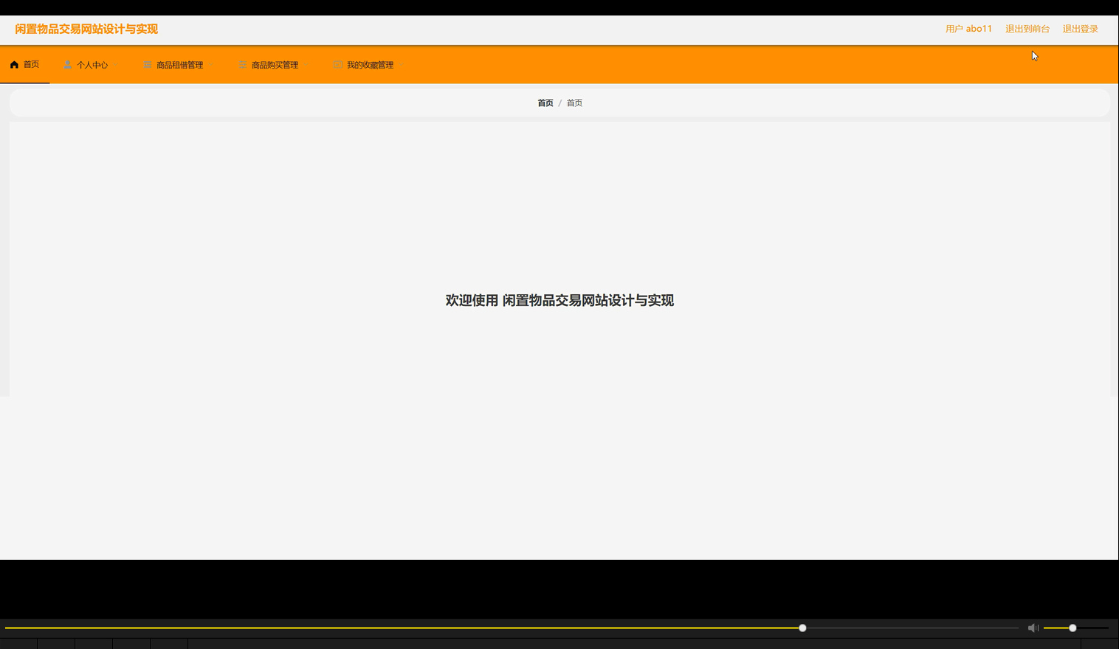The width and height of the screenshot is (1119, 649).
Task: Switch to the 首页 navigation tab
Action: [x=30, y=64]
